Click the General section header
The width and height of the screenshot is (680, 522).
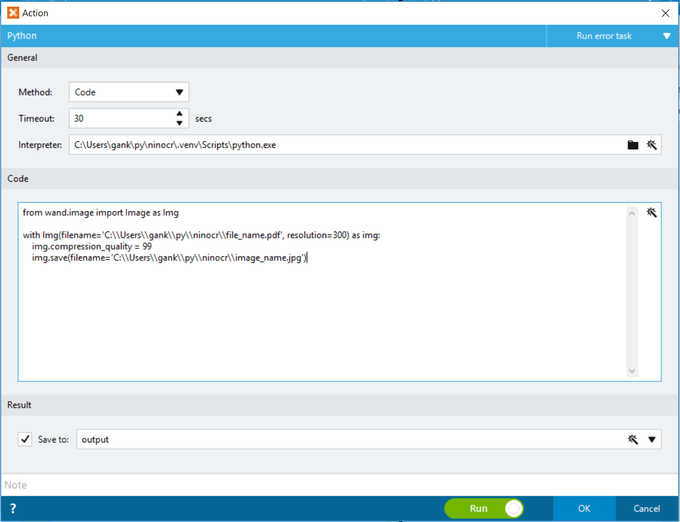(339, 58)
